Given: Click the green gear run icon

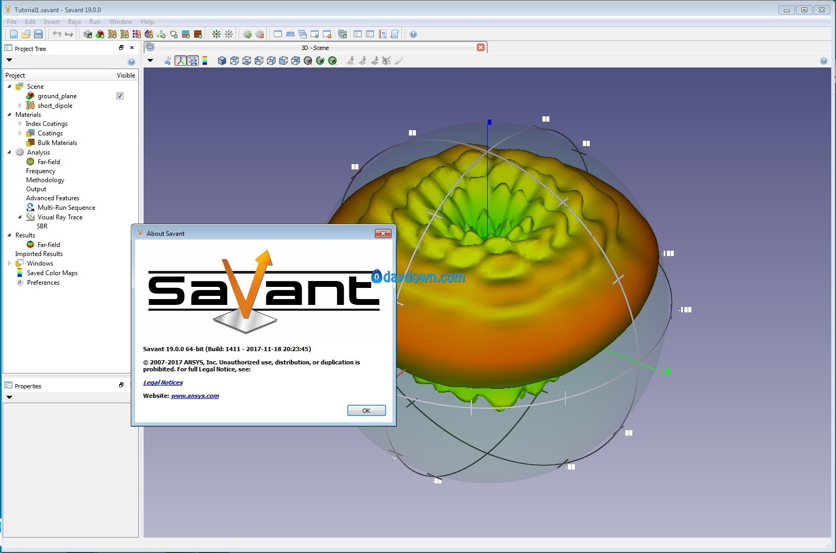Looking at the screenshot, I should click(x=247, y=34).
